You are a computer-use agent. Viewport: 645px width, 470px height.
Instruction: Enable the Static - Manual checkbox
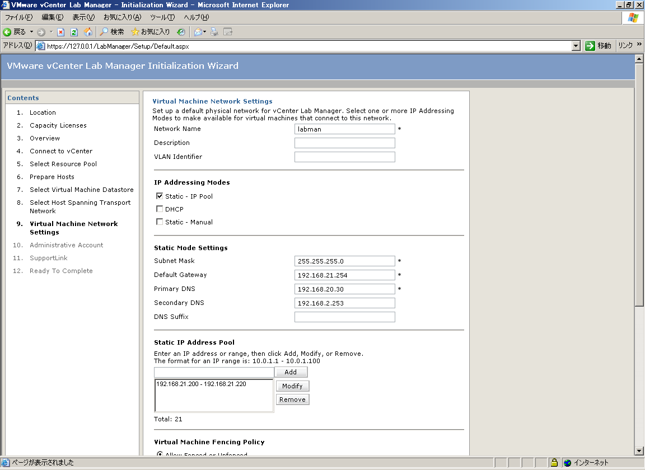(160, 222)
